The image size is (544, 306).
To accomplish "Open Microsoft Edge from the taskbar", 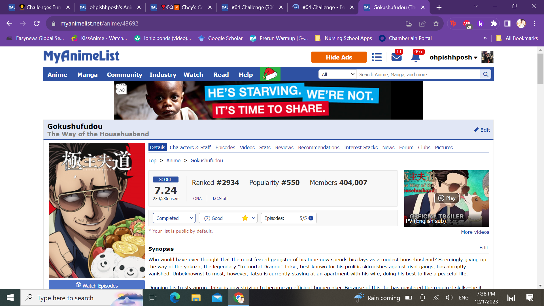I will click(175, 297).
